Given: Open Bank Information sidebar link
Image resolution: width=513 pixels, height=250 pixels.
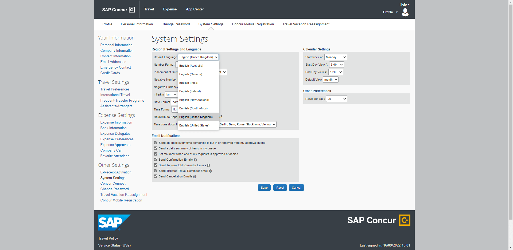Looking at the screenshot, I should pos(114,128).
